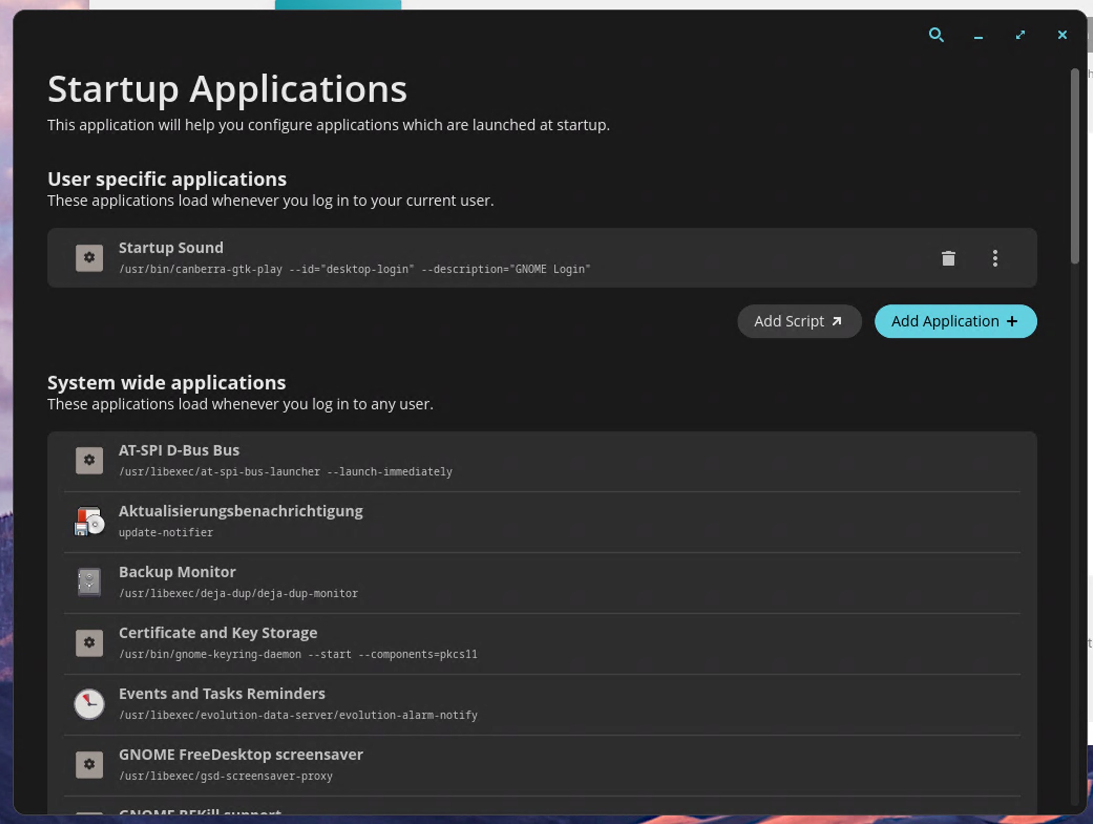The height and width of the screenshot is (824, 1093).
Task: Select the Events and Tasks Reminders entry
Action: click(x=525, y=704)
